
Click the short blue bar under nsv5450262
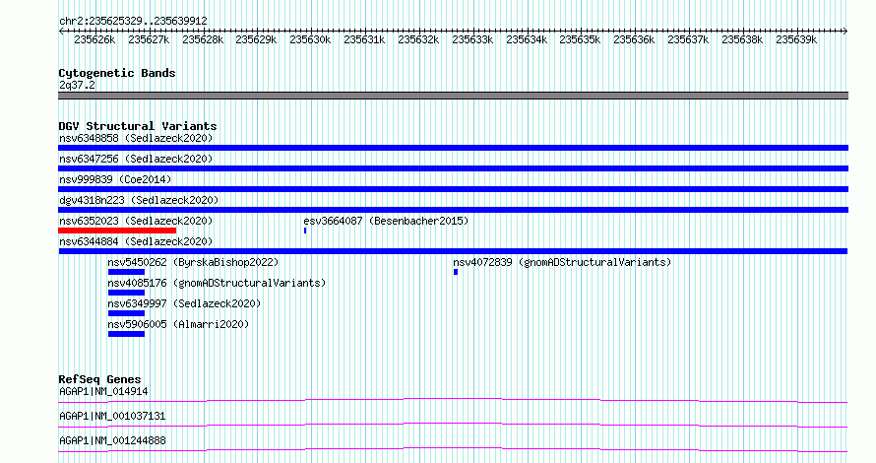pyautogui.click(x=126, y=272)
